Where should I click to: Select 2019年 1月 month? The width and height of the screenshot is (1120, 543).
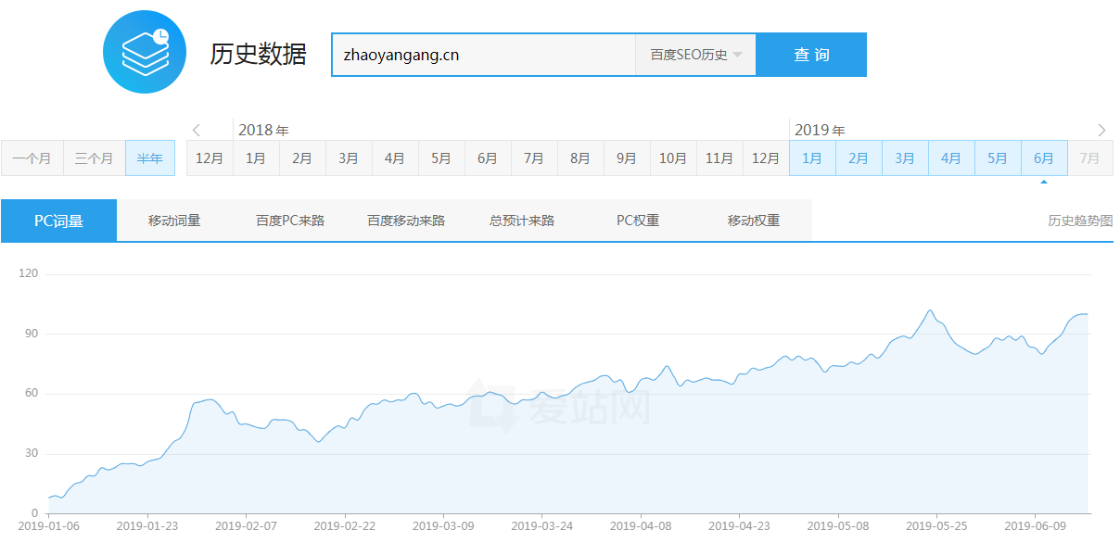click(x=811, y=158)
